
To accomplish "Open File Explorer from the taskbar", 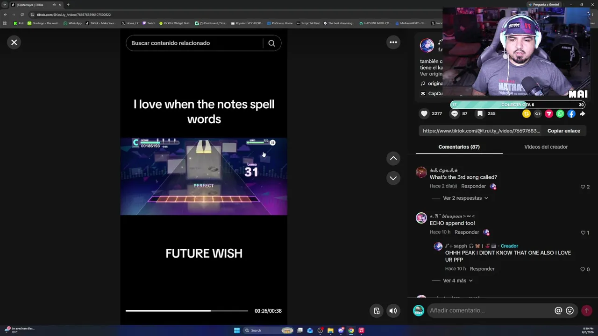I will coord(330,330).
